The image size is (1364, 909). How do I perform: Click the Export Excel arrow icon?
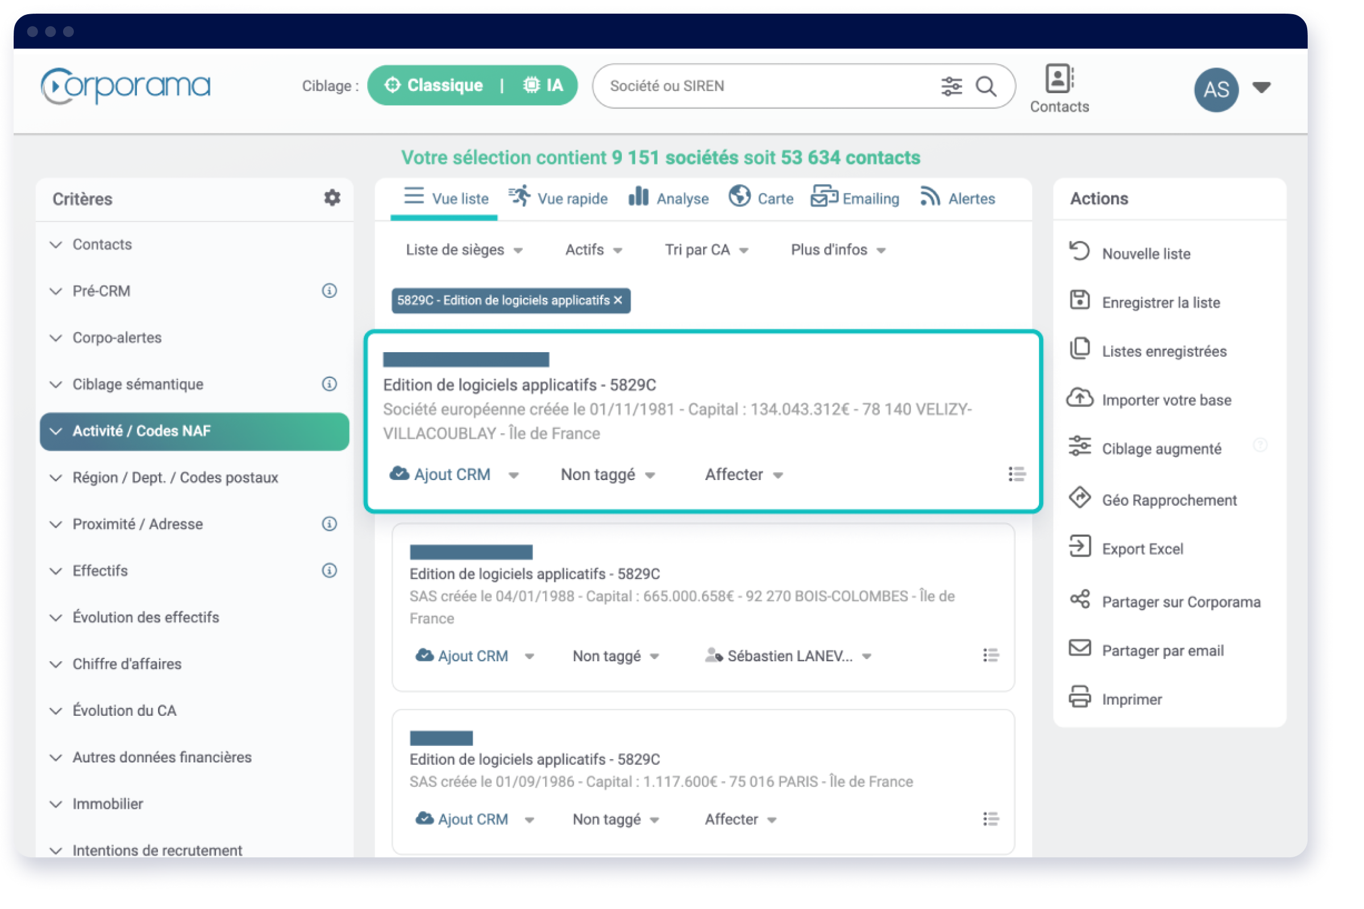(x=1079, y=547)
